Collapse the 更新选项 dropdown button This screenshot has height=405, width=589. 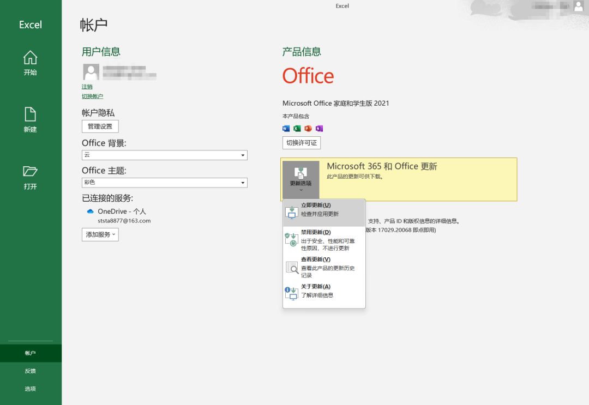point(301,180)
